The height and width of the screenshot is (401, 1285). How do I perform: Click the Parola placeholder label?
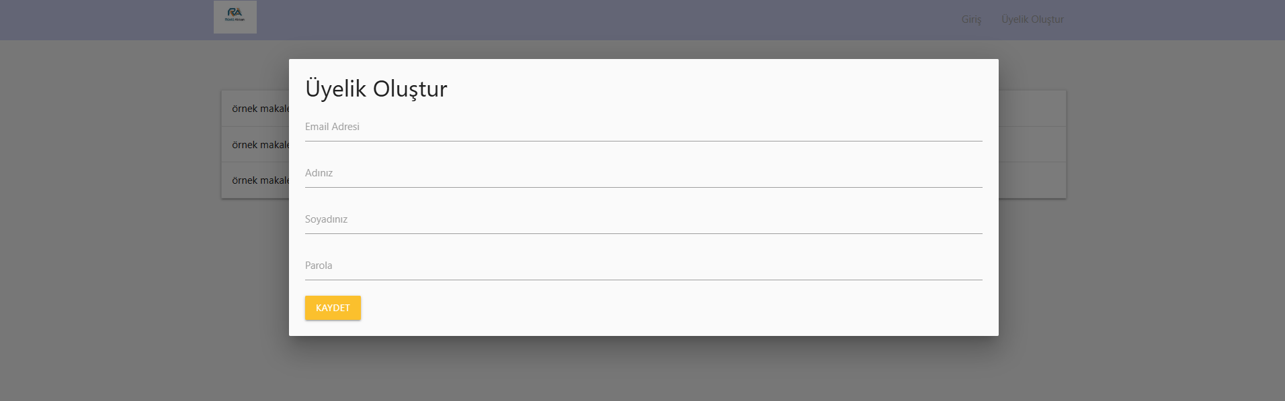coord(319,266)
